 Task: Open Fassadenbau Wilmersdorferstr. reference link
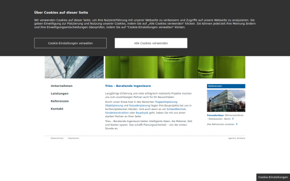click(x=225, y=117)
